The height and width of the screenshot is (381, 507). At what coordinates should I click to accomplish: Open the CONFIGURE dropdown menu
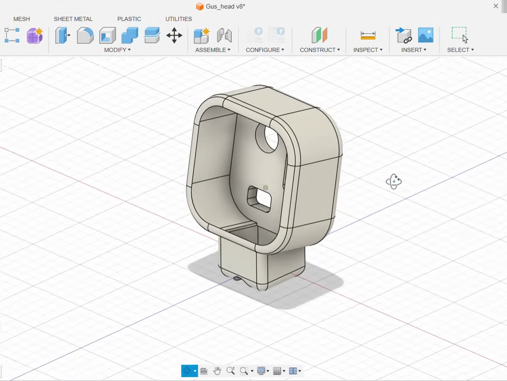point(265,50)
